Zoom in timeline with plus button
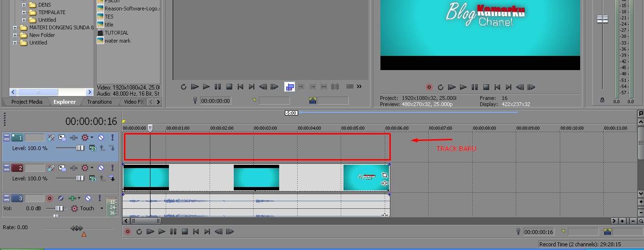 tap(622, 221)
